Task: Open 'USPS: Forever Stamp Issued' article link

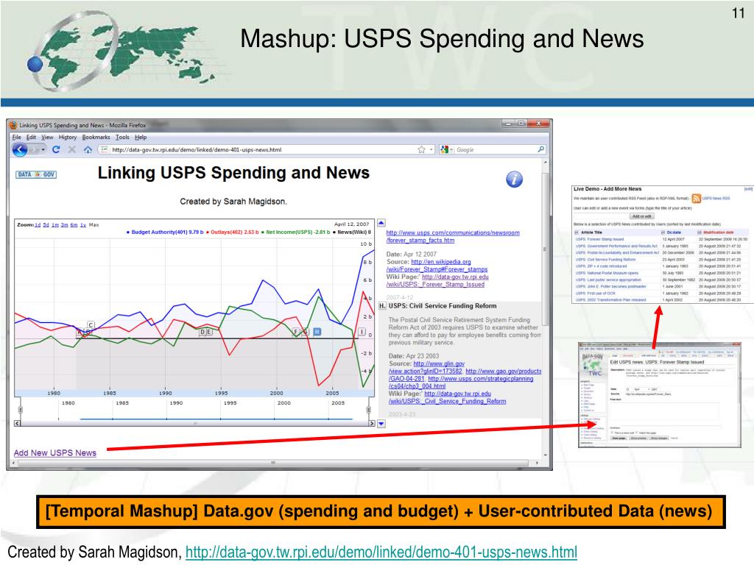Action: (599, 239)
